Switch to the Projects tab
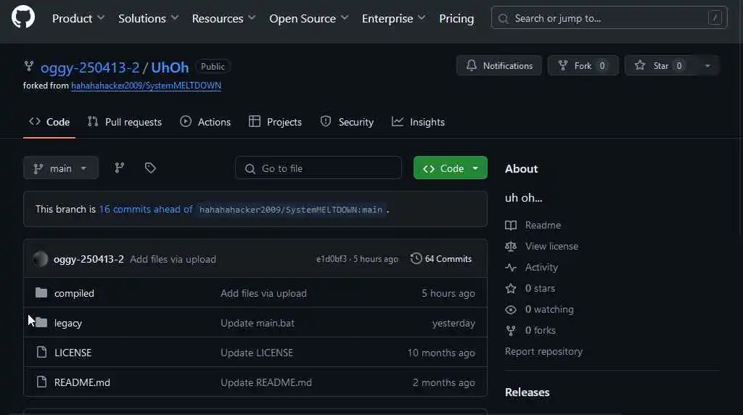This screenshot has height=415, width=743. [275, 122]
